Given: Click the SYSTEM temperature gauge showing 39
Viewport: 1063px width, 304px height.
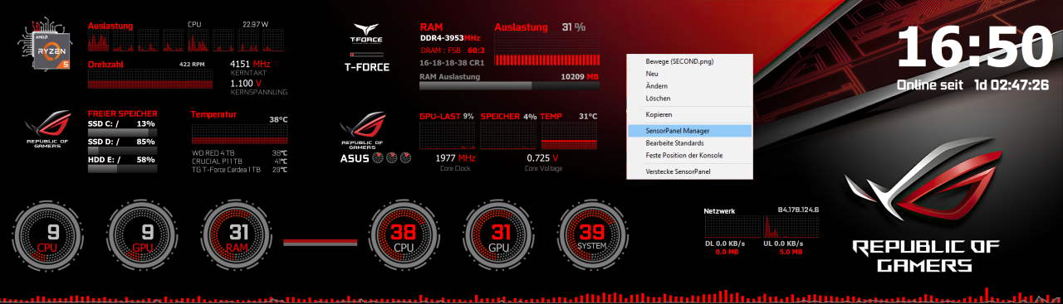Looking at the screenshot, I should click(x=592, y=237).
